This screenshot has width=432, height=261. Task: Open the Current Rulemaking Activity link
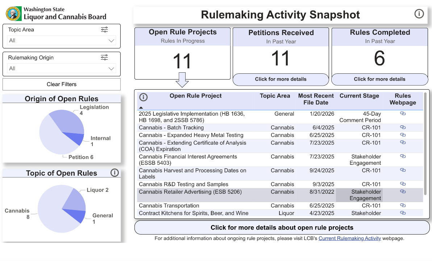(x=349, y=238)
